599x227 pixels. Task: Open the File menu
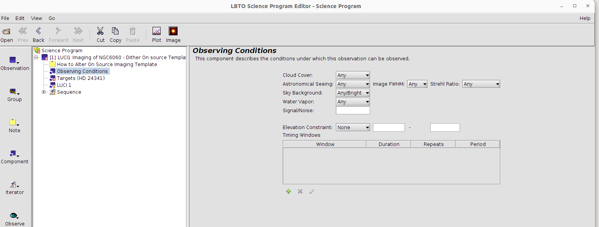[x=5, y=18]
